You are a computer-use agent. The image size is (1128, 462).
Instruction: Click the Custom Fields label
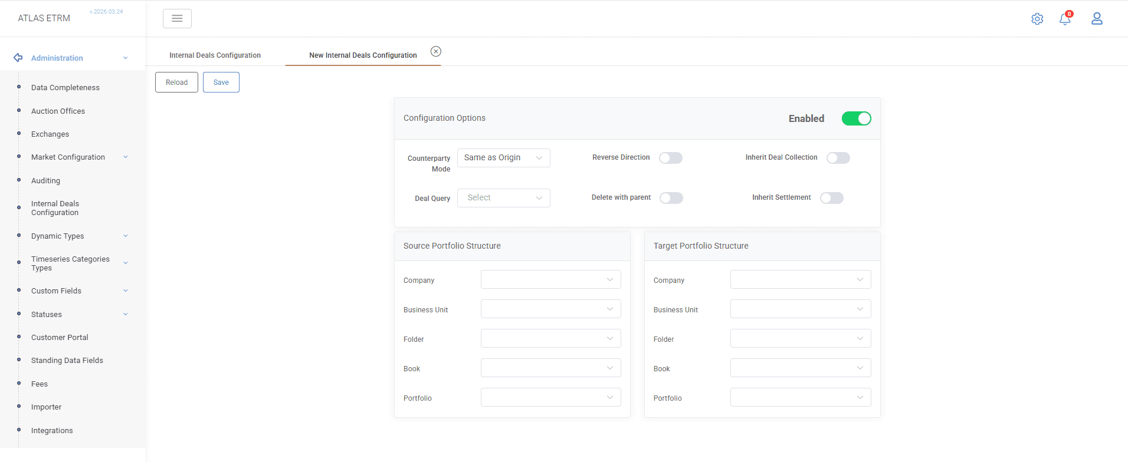[56, 291]
